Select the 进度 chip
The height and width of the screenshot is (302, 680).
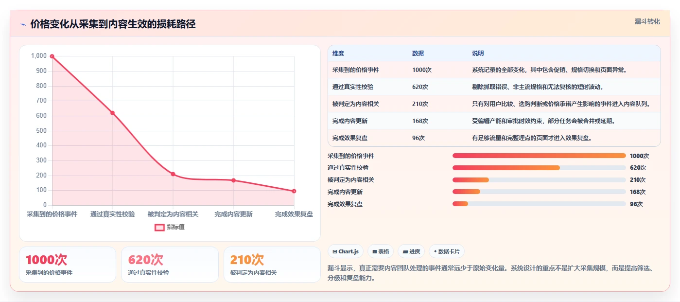[x=411, y=251]
